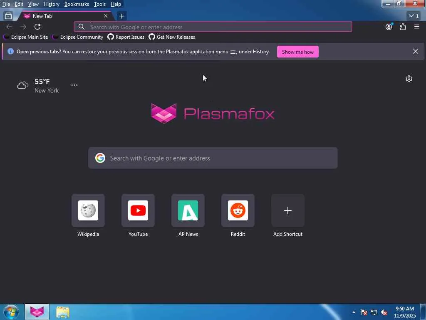
Task: Open the Windows Start menu
Action: (x=11, y=312)
